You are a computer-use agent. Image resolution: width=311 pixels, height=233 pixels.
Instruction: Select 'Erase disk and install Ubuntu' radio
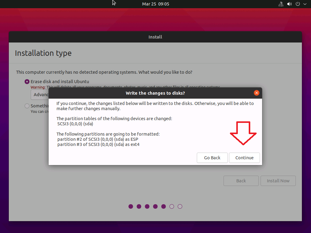click(x=27, y=82)
